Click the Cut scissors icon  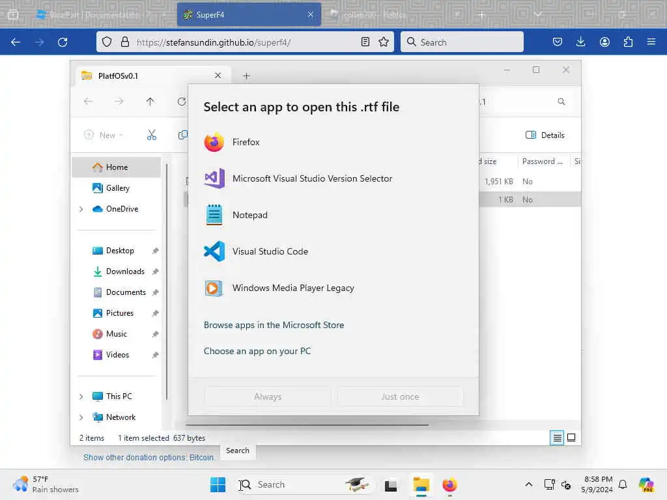point(151,135)
